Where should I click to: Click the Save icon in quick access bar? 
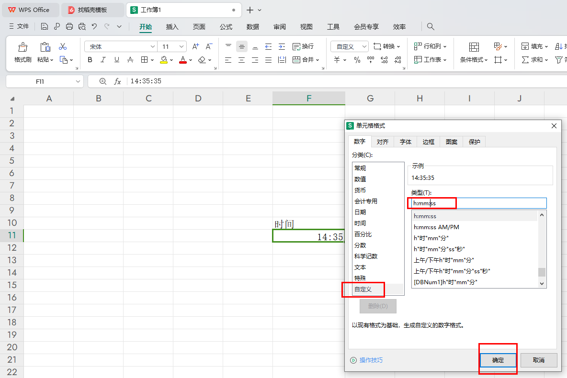(45, 27)
